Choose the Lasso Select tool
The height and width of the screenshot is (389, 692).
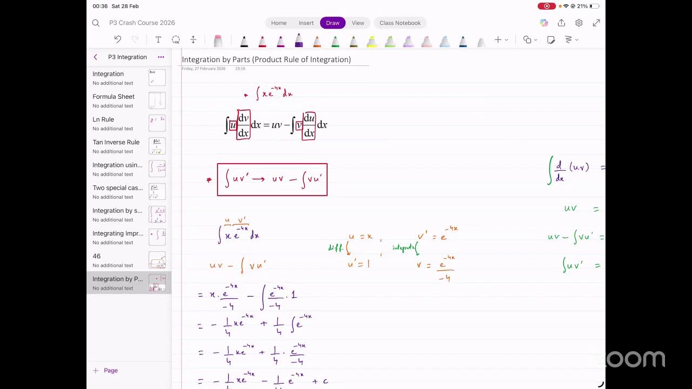click(176, 39)
